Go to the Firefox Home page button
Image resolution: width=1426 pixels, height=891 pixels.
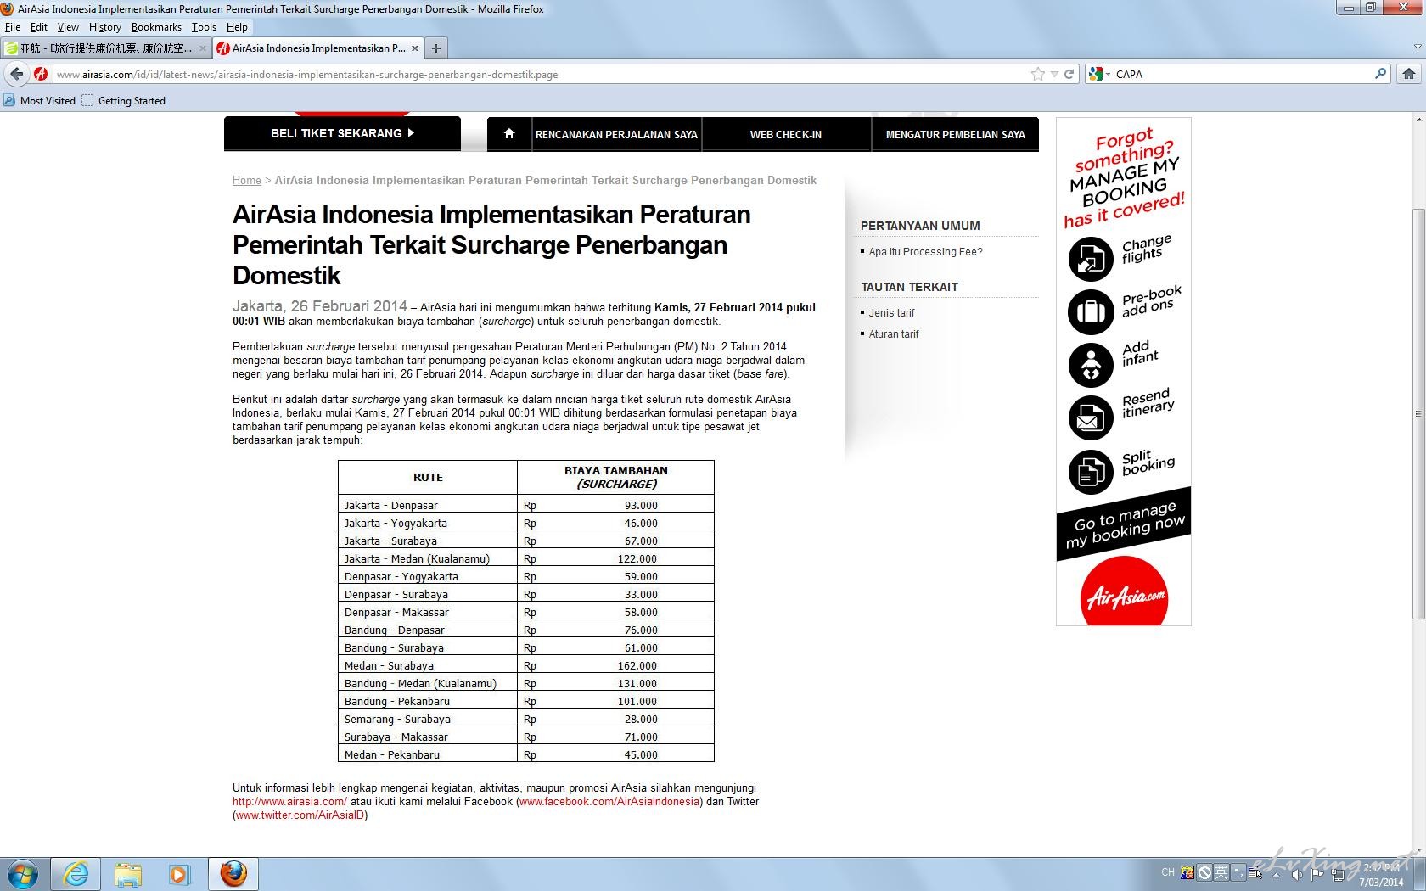click(x=1409, y=74)
